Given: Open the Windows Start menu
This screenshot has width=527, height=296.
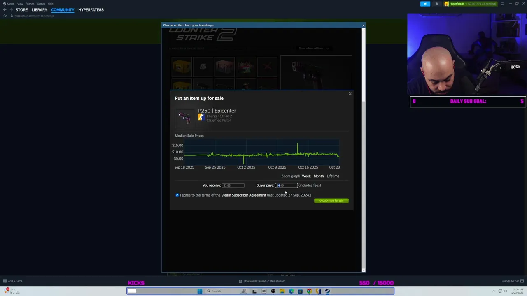Looking at the screenshot, I should pyautogui.click(x=200, y=291).
